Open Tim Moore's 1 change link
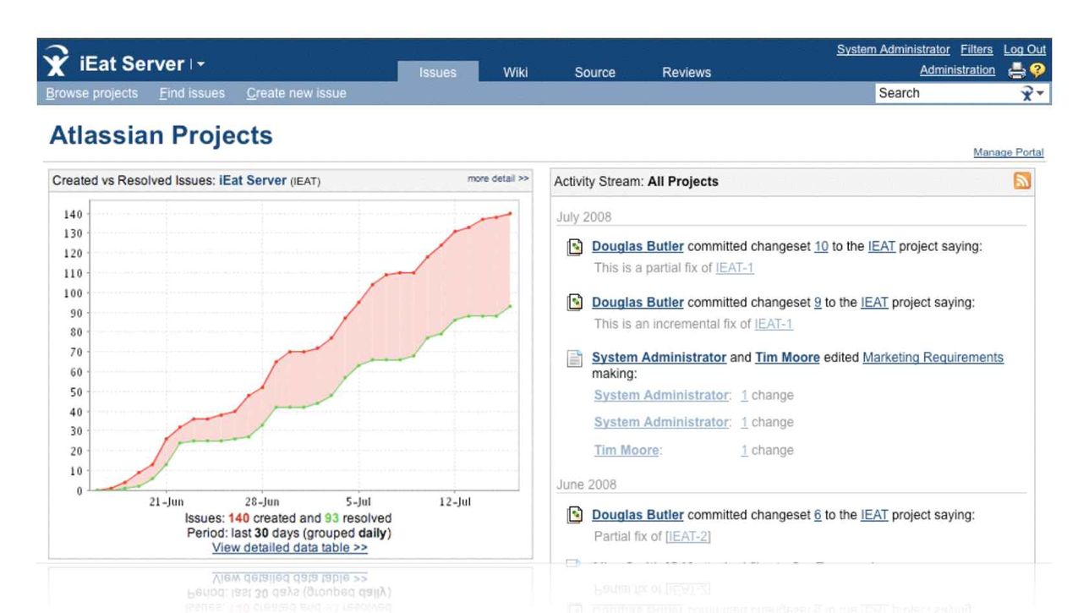 (744, 450)
